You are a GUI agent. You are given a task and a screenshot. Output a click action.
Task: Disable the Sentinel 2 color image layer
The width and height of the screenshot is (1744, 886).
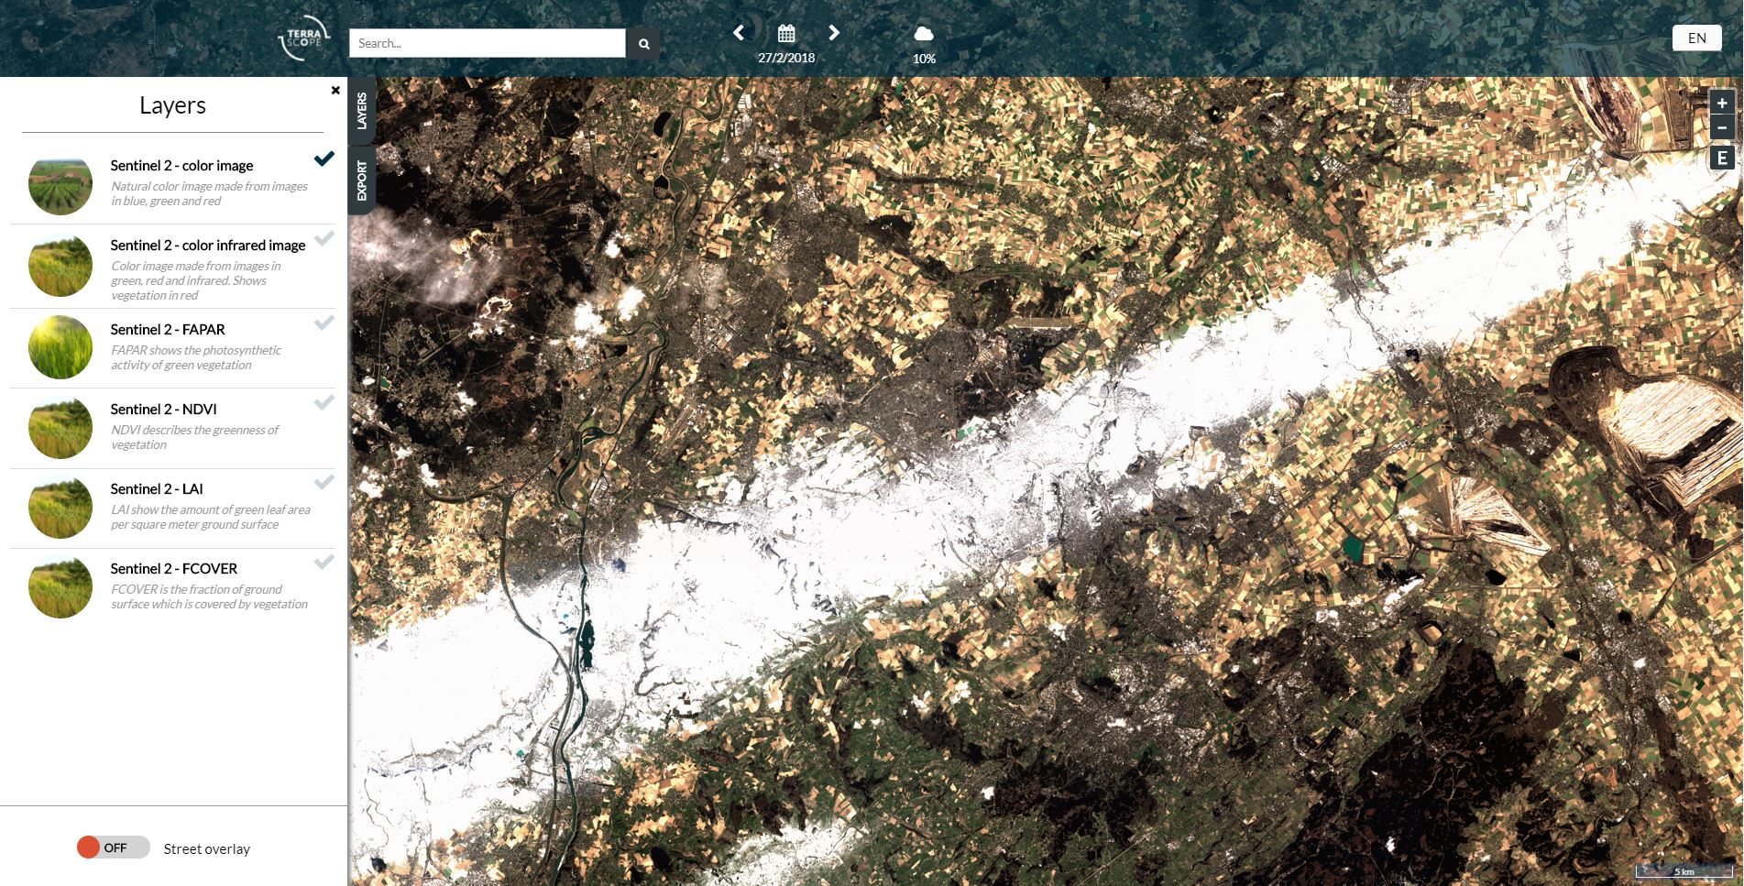pos(324,159)
